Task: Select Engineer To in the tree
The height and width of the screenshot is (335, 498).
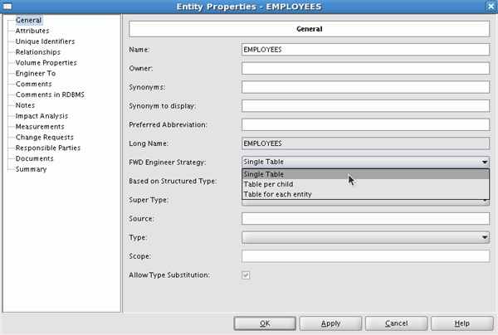Action: coord(36,73)
